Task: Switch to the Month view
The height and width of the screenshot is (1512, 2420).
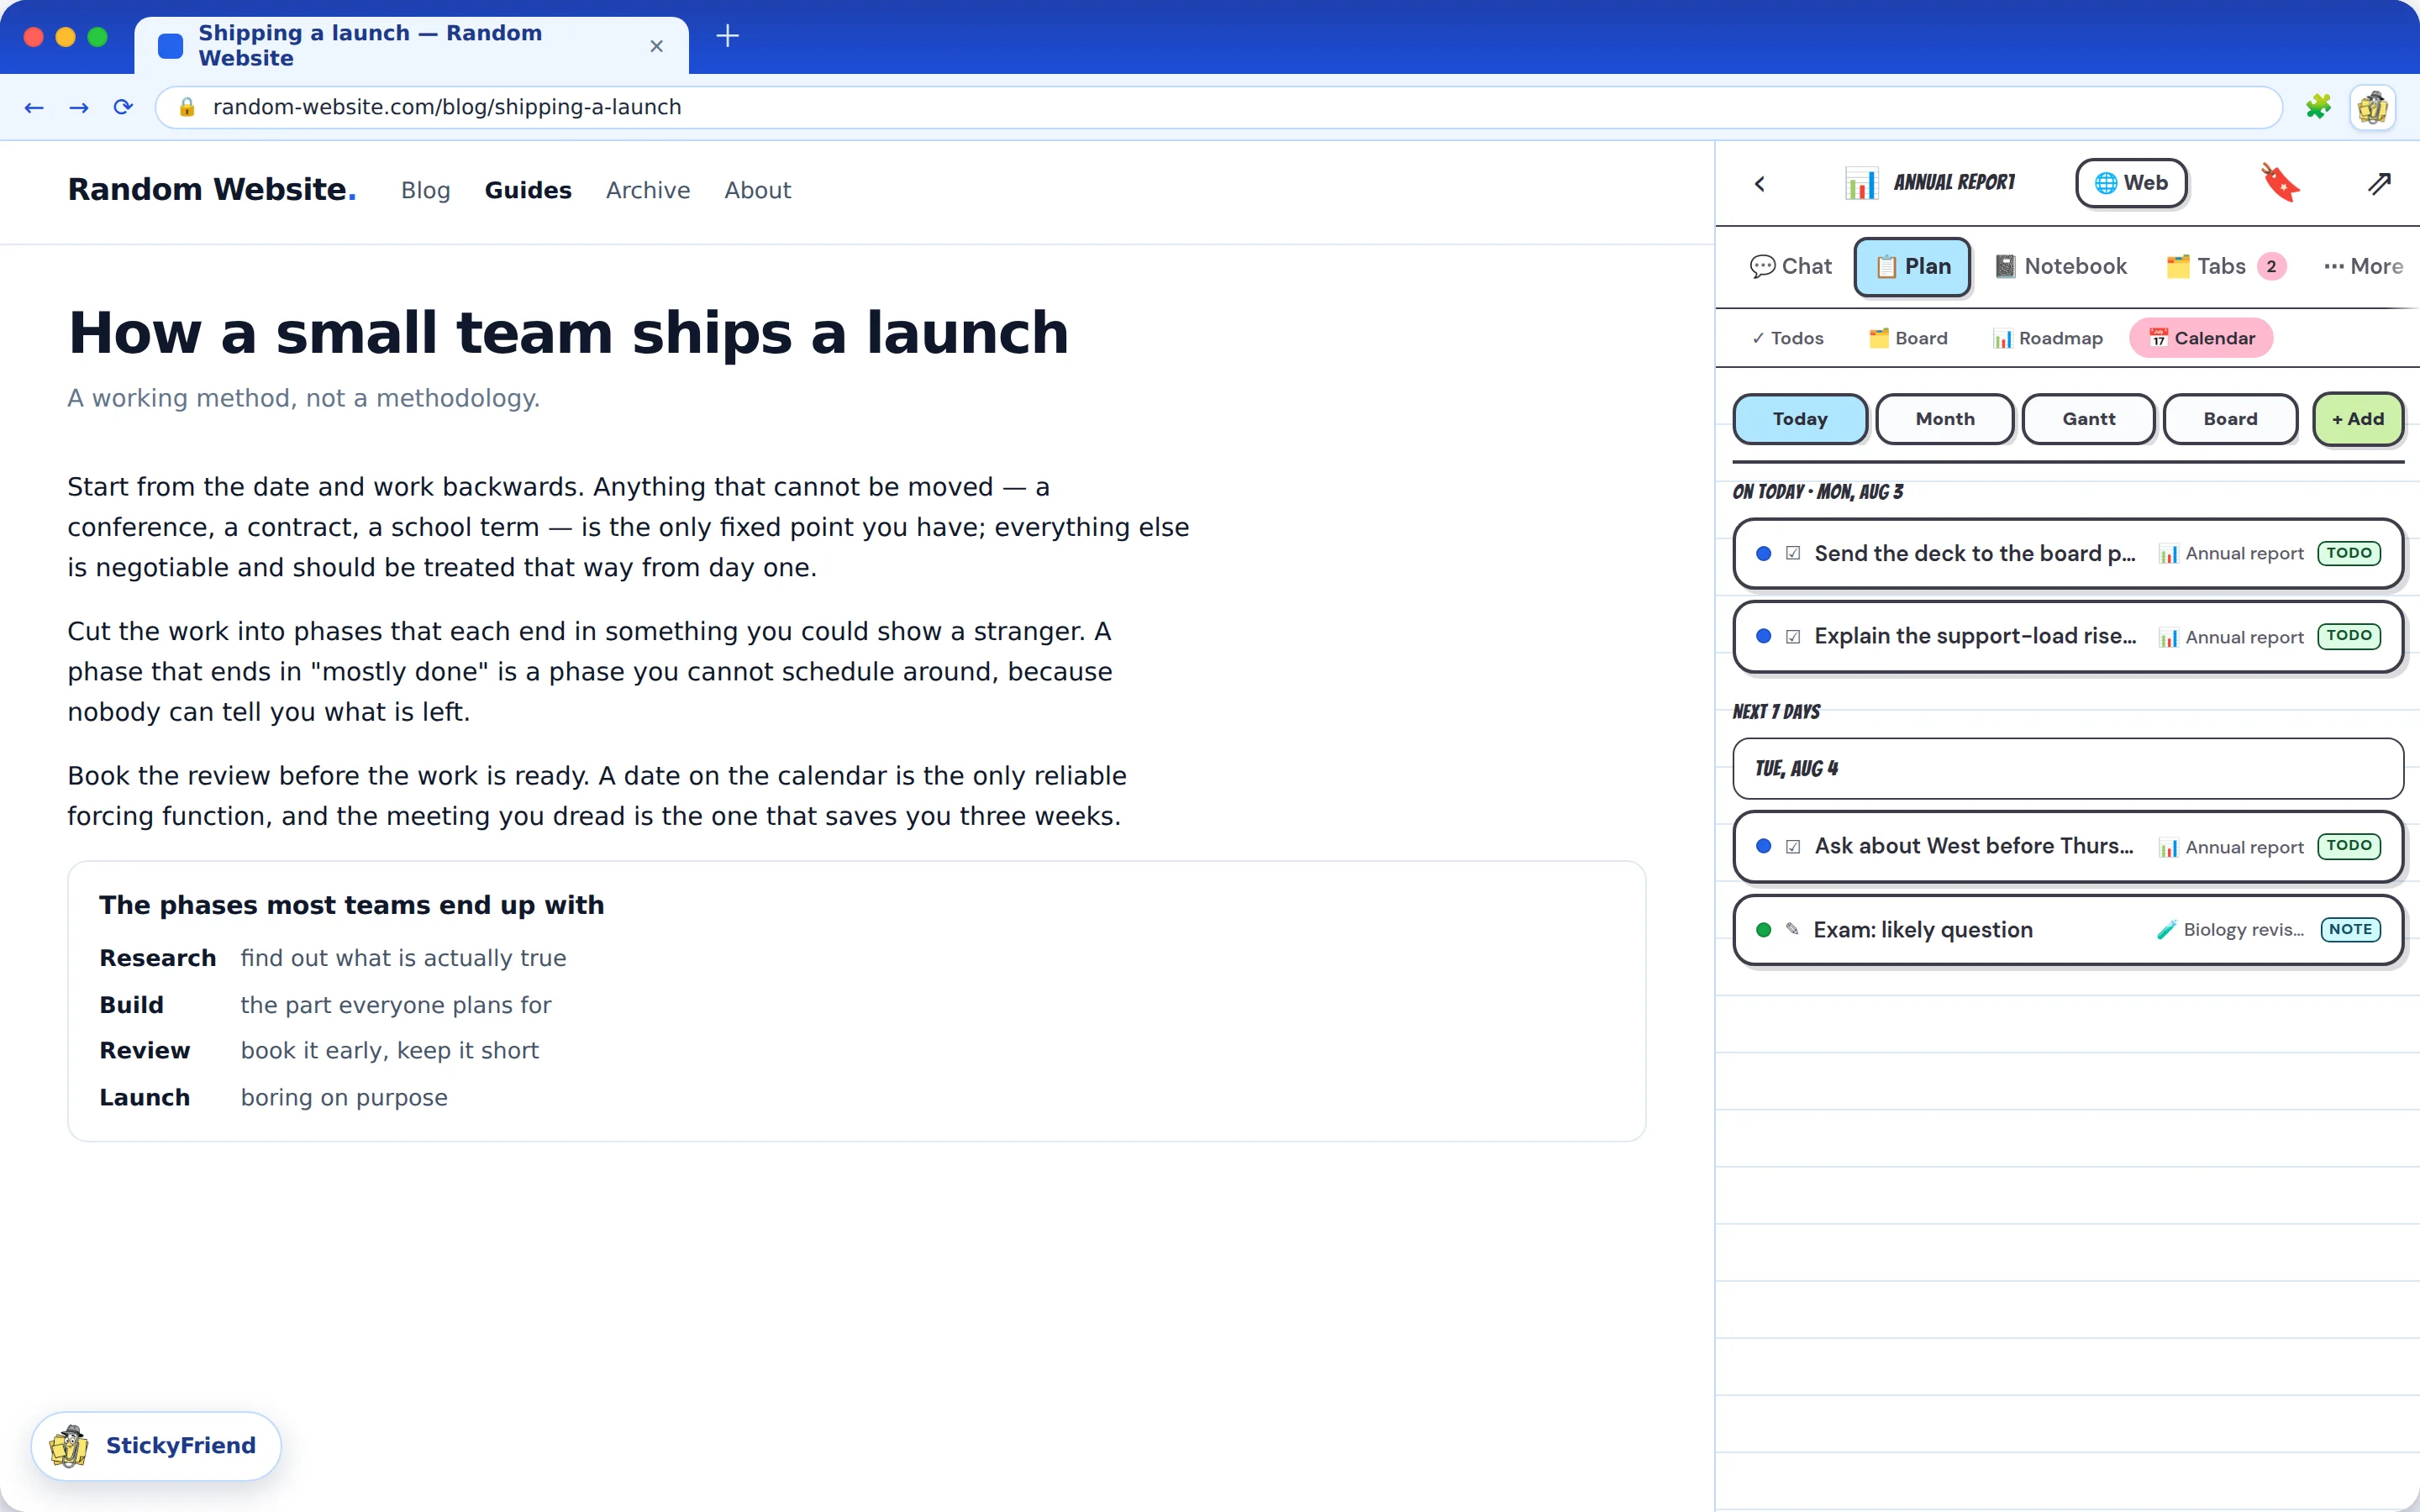Action: tap(1945, 419)
